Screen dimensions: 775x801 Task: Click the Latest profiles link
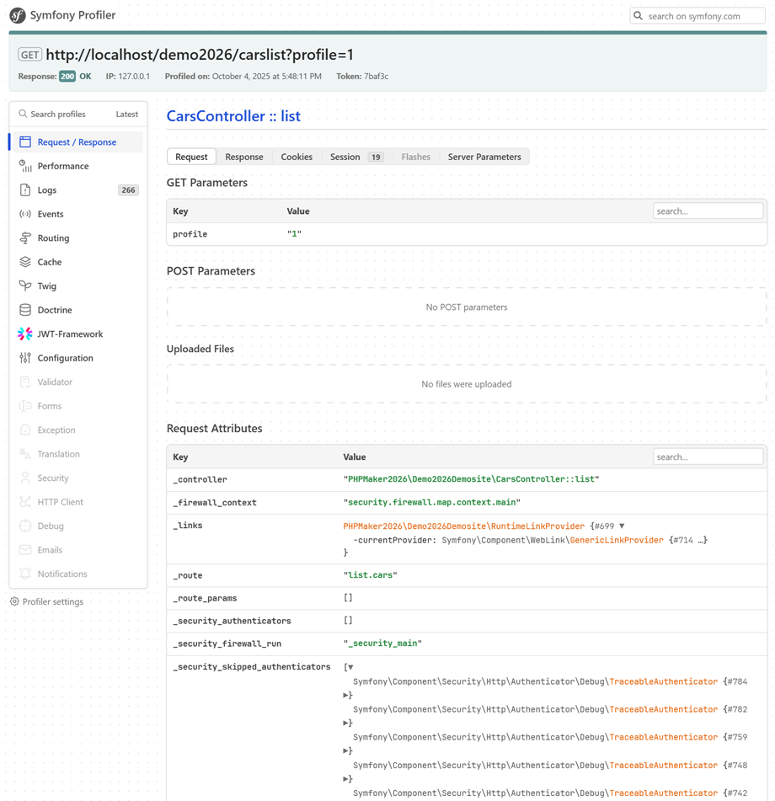tap(127, 115)
